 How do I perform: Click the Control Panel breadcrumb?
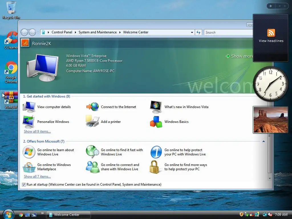coord(62,32)
